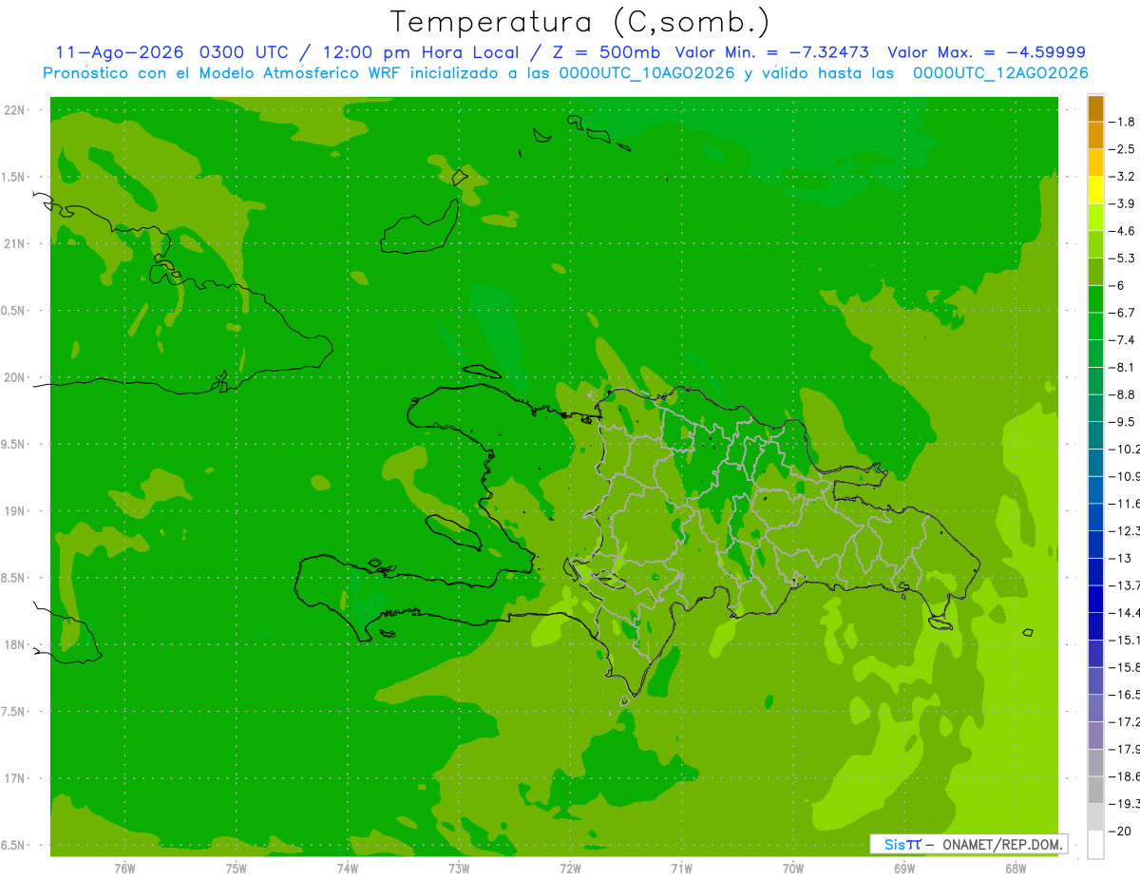The height and width of the screenshot is (881, 1140).
Task: Click the '-9.5' colorbar label
Action: pyautogui.click(x=1124, y=421)
